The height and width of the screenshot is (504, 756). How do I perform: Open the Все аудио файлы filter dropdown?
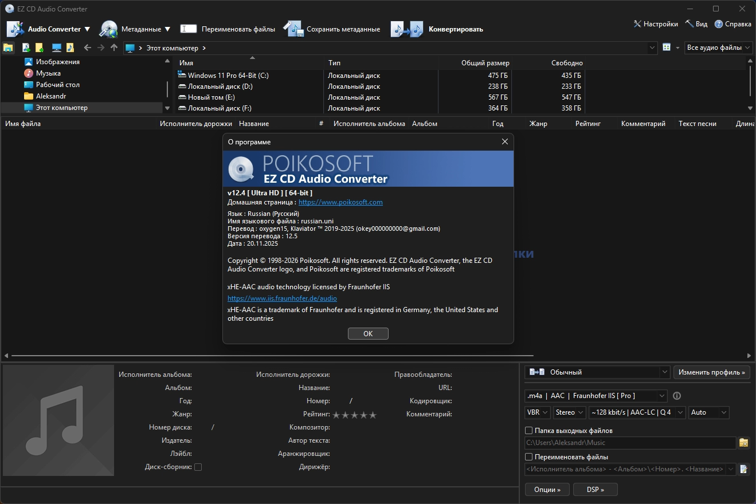pyautogui.click(x=719, y=48)
